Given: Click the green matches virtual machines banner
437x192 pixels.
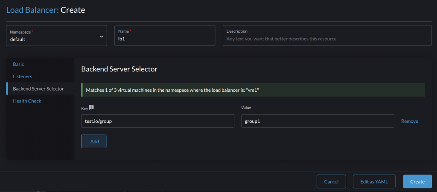Looking at the screenshot, I should pos(253,90).
